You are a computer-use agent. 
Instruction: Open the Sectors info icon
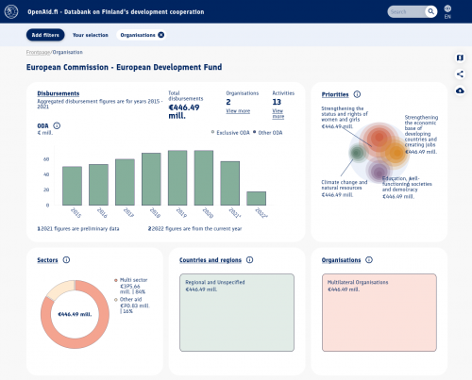click(66, 260)
